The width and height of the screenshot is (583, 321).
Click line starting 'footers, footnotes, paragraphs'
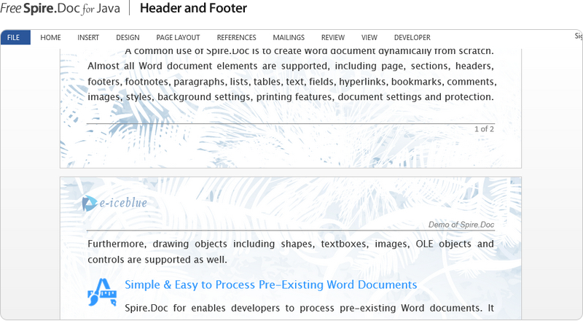[292, 82]
